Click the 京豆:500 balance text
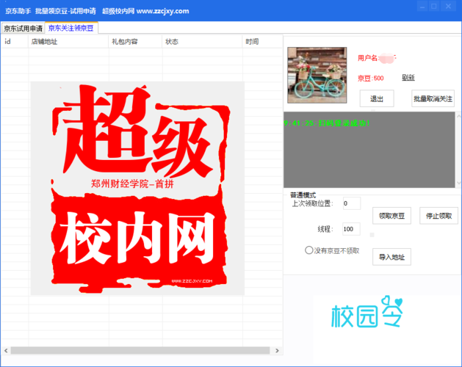This screenshot has height=367, width=462. (371, 78)
